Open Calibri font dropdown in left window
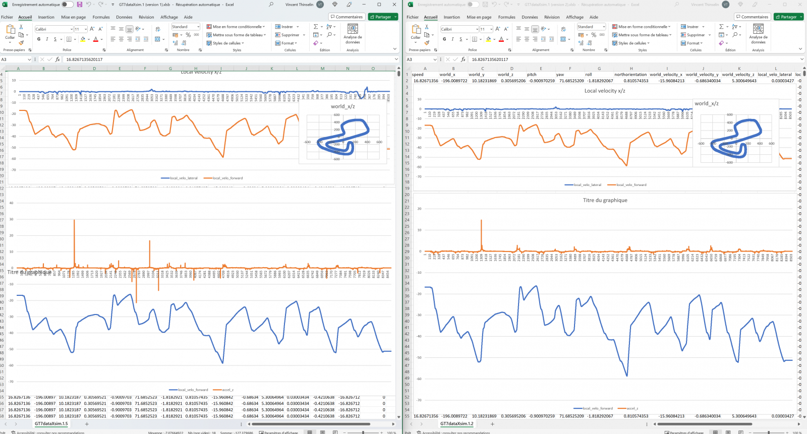 71,29
